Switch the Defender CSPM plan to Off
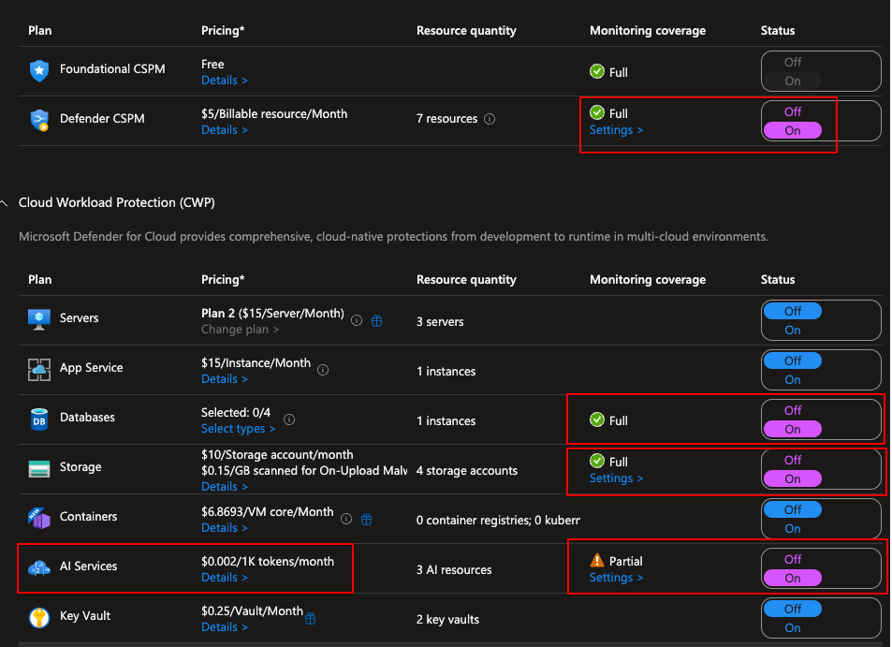 pos(792,111)
